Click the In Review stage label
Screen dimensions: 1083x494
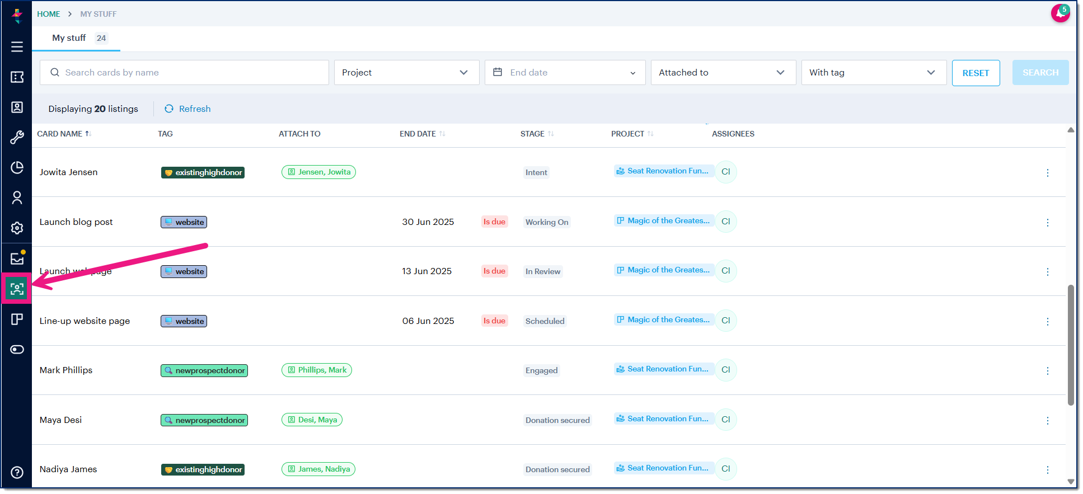[x=543, y=271]
